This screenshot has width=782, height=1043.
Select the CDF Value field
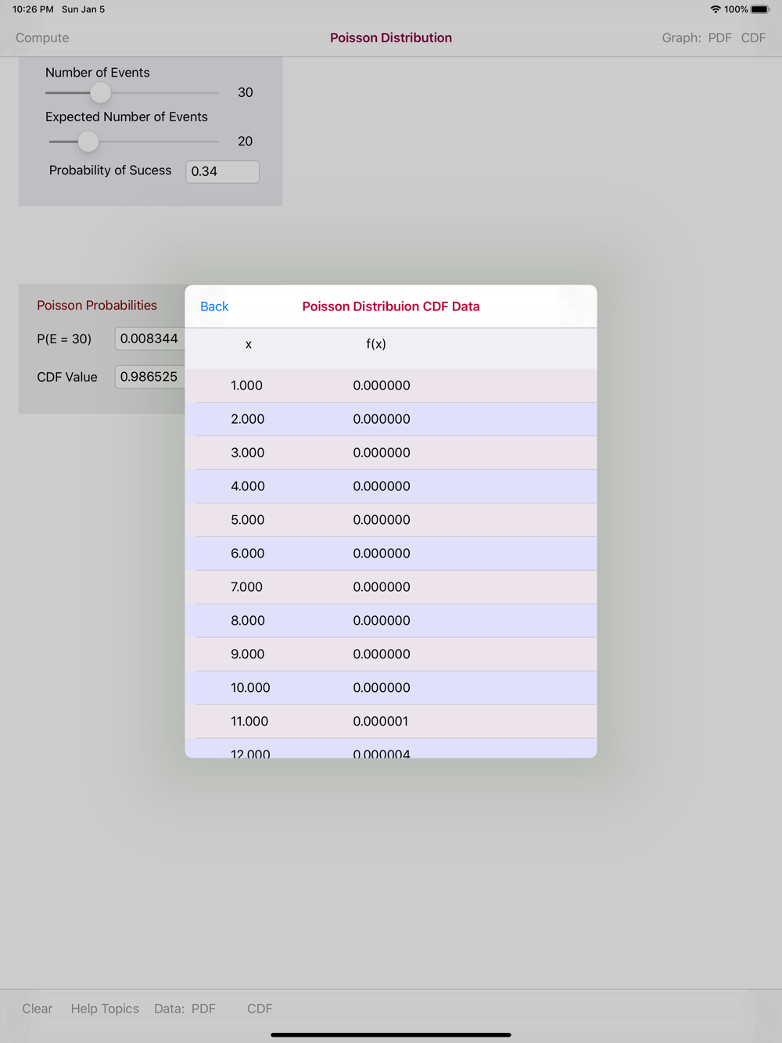point(150,377)
